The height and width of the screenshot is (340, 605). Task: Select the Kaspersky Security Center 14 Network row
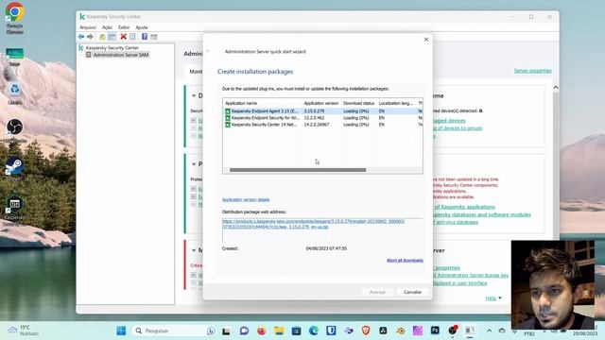(322, 125)
